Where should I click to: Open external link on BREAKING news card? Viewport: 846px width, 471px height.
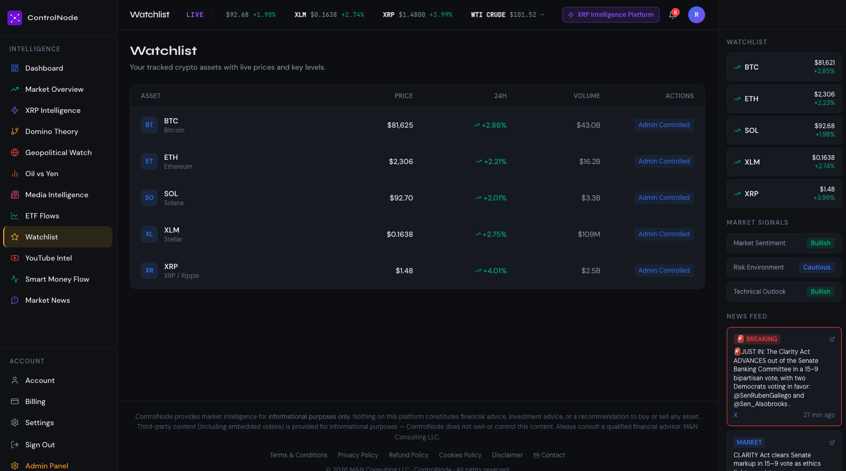coord(832,339)
